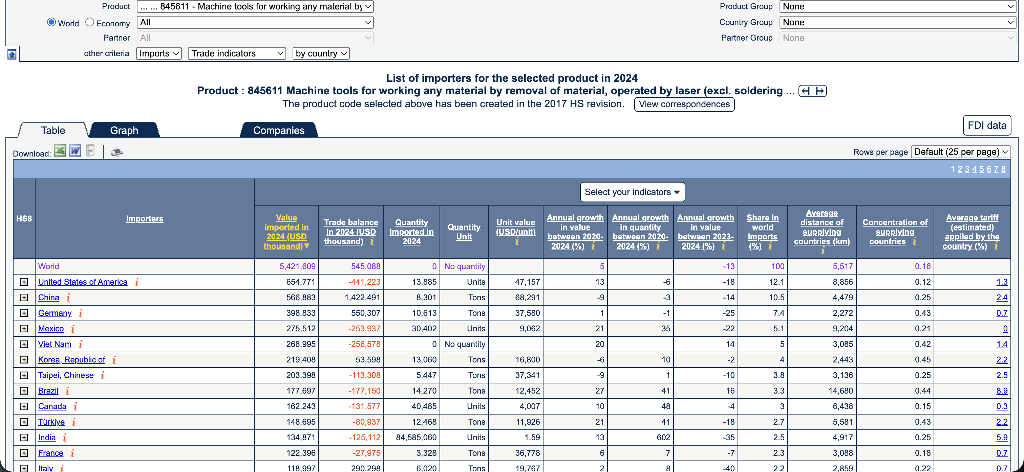
Task: Click the View correspondences button
Action: (684, 104)
